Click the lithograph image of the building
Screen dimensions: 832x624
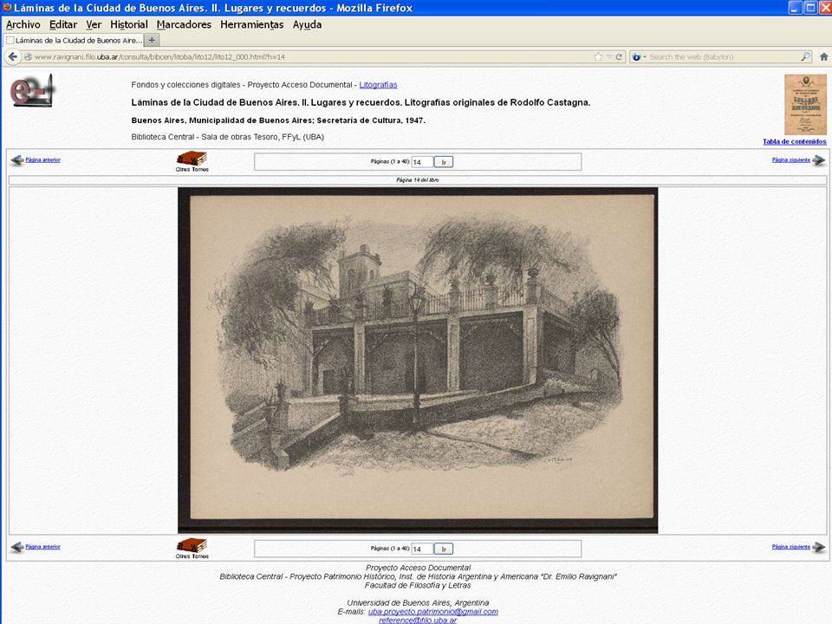[418, 360]
